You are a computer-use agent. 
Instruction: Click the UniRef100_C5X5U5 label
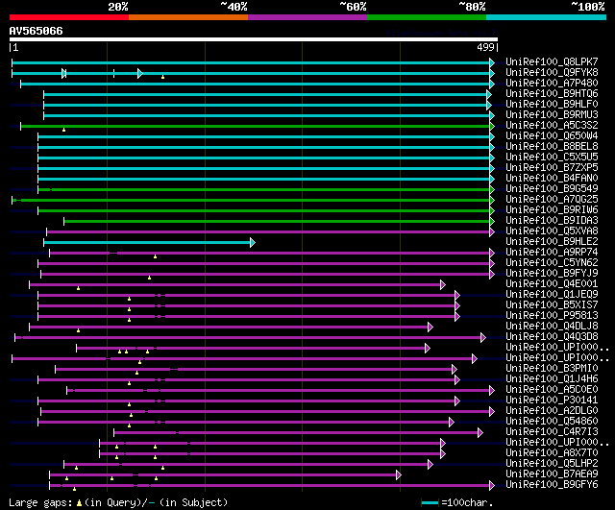point(552,158)
